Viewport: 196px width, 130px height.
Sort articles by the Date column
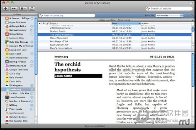click(126, 24)
